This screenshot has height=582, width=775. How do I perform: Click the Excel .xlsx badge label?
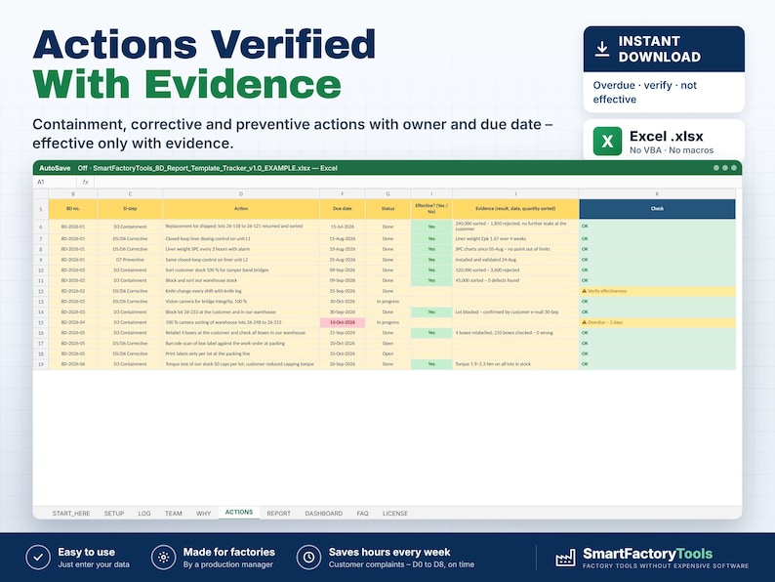click(667, 136)
